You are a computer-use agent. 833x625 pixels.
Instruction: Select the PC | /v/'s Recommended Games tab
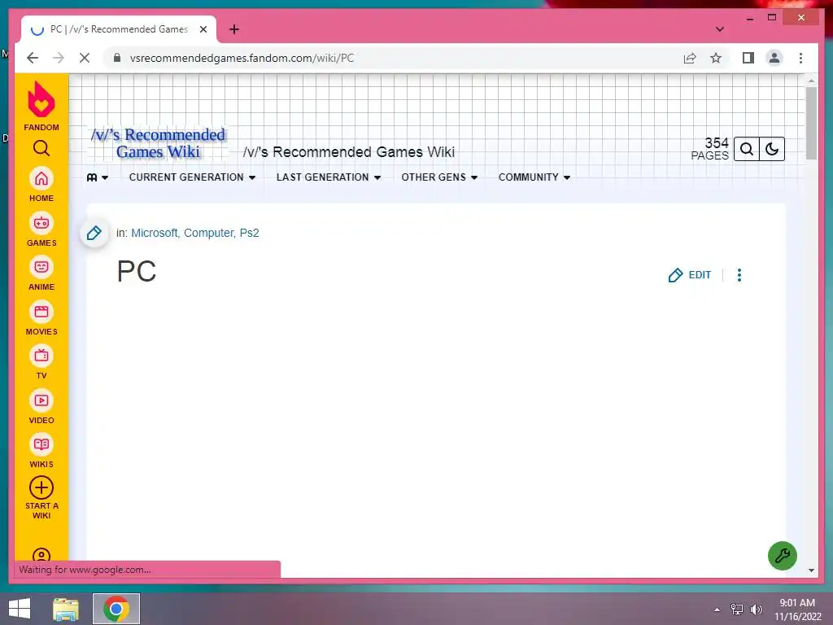(x=119, y=29)
